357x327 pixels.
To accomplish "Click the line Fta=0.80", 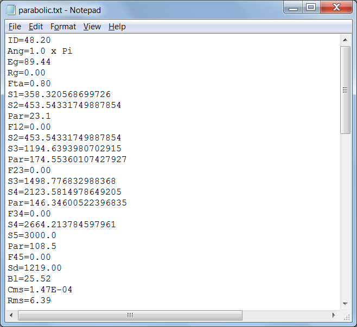I will pyautogui.click(x=29, y=84).
